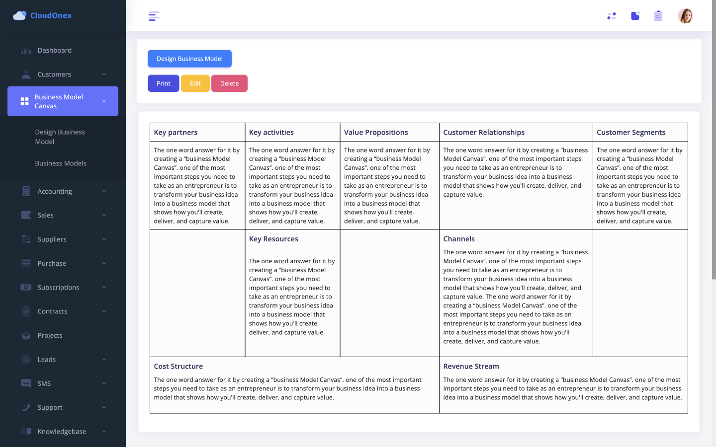Click the SMS envelope icon

pyautogui.click(x=26, y=383)
